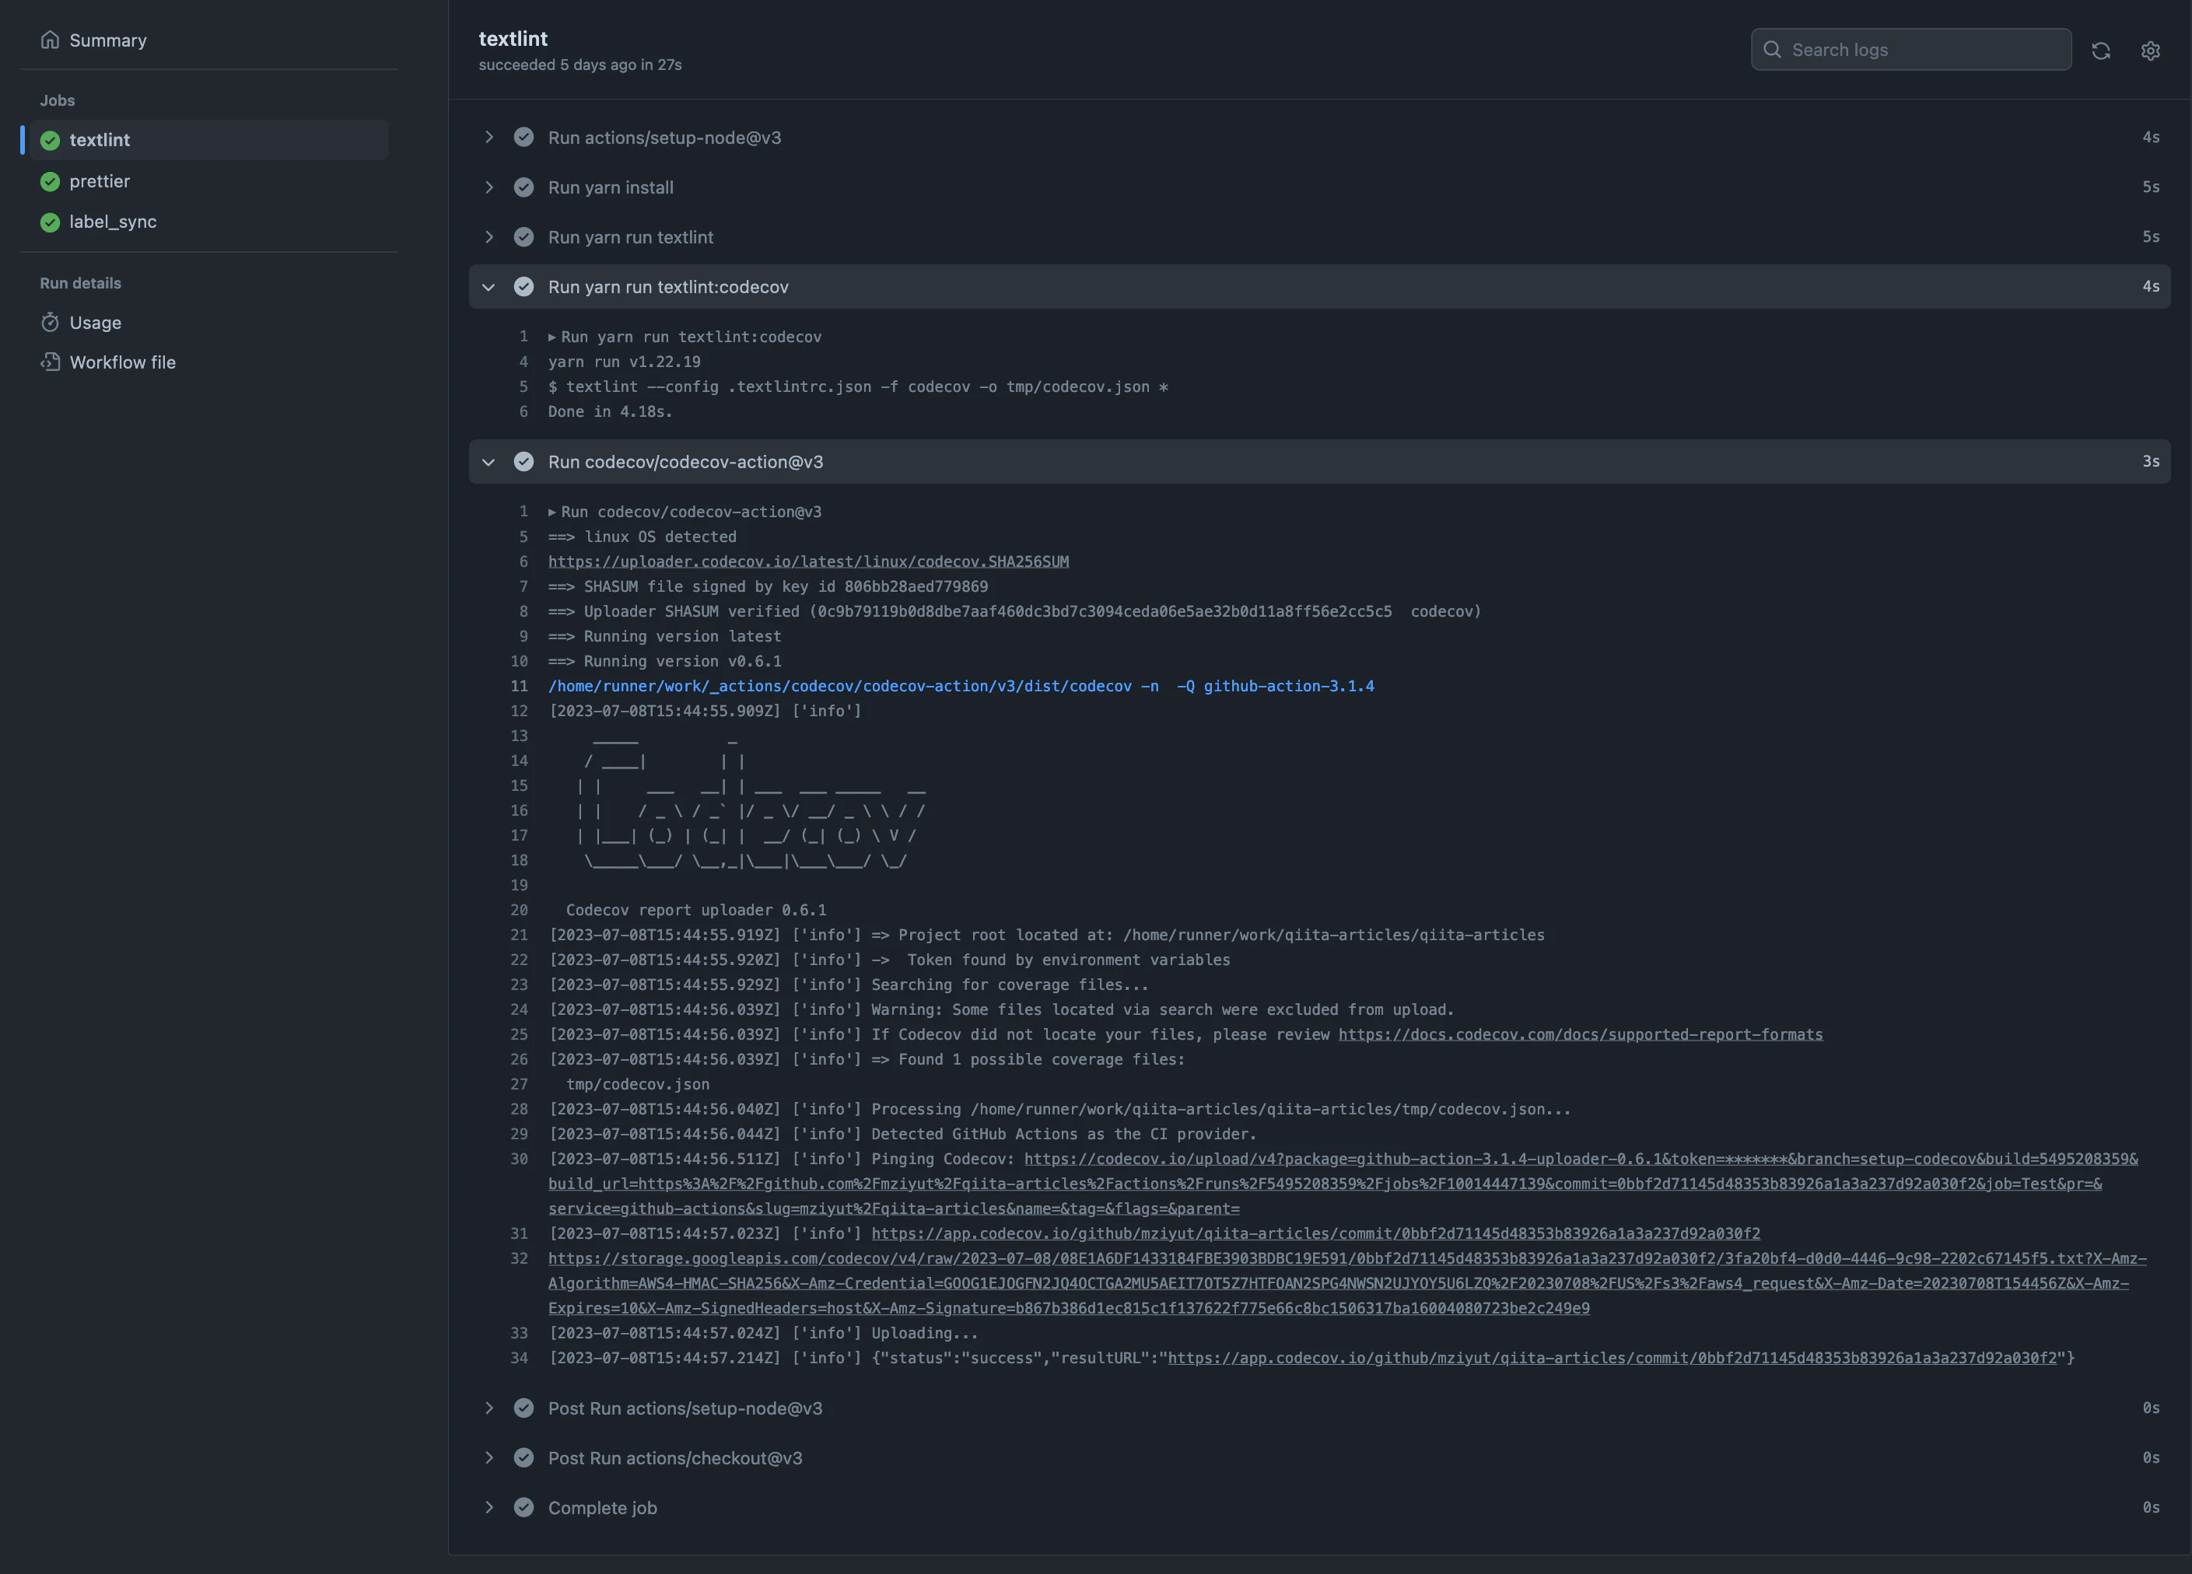The image size is (2192, 1574).
Task: Click the magnifier icon in Search logs
Action: (x=1772, y=49)
